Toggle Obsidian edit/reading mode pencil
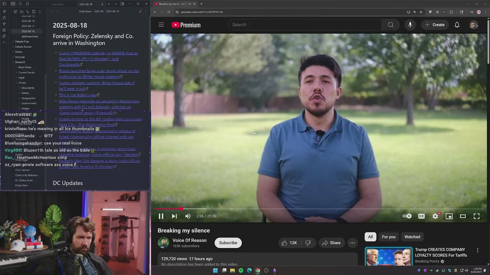This screenshot has width=490, height=275. point(140,11)
